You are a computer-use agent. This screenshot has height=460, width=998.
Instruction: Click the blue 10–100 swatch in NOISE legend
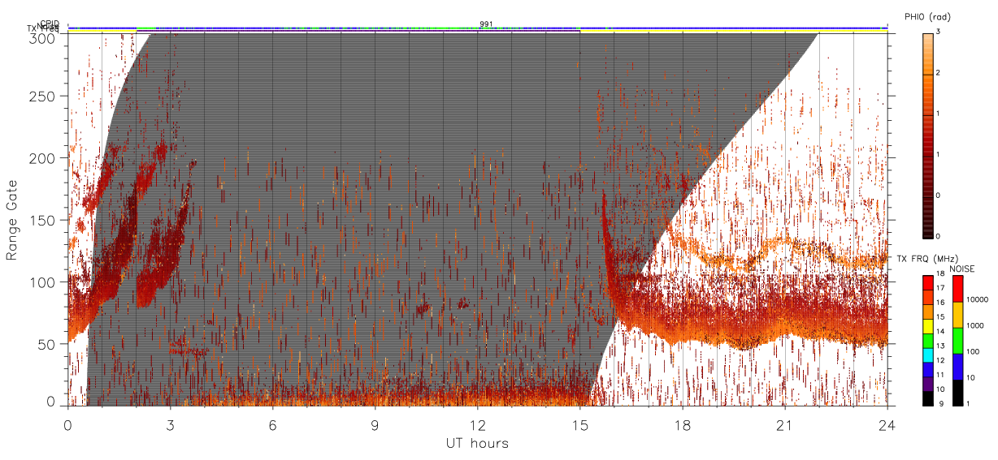(957, 366)
